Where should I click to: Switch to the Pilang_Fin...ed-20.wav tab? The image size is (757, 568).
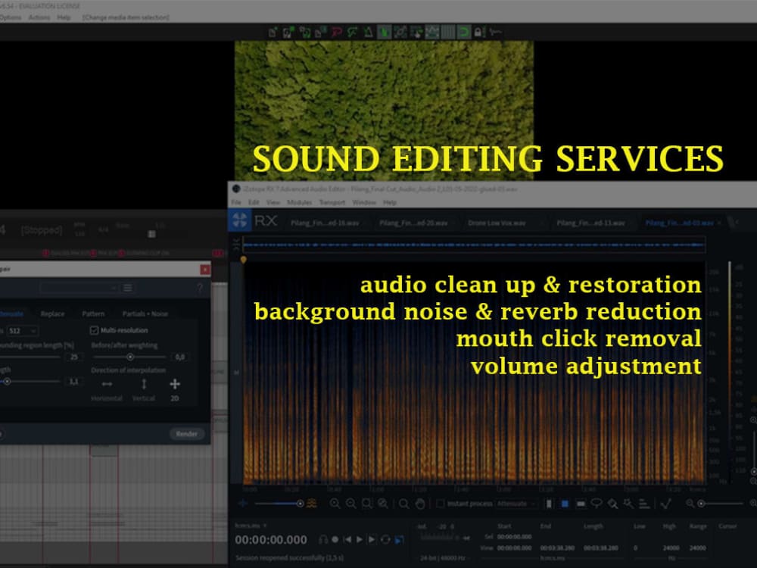click(x=413, y=223)
